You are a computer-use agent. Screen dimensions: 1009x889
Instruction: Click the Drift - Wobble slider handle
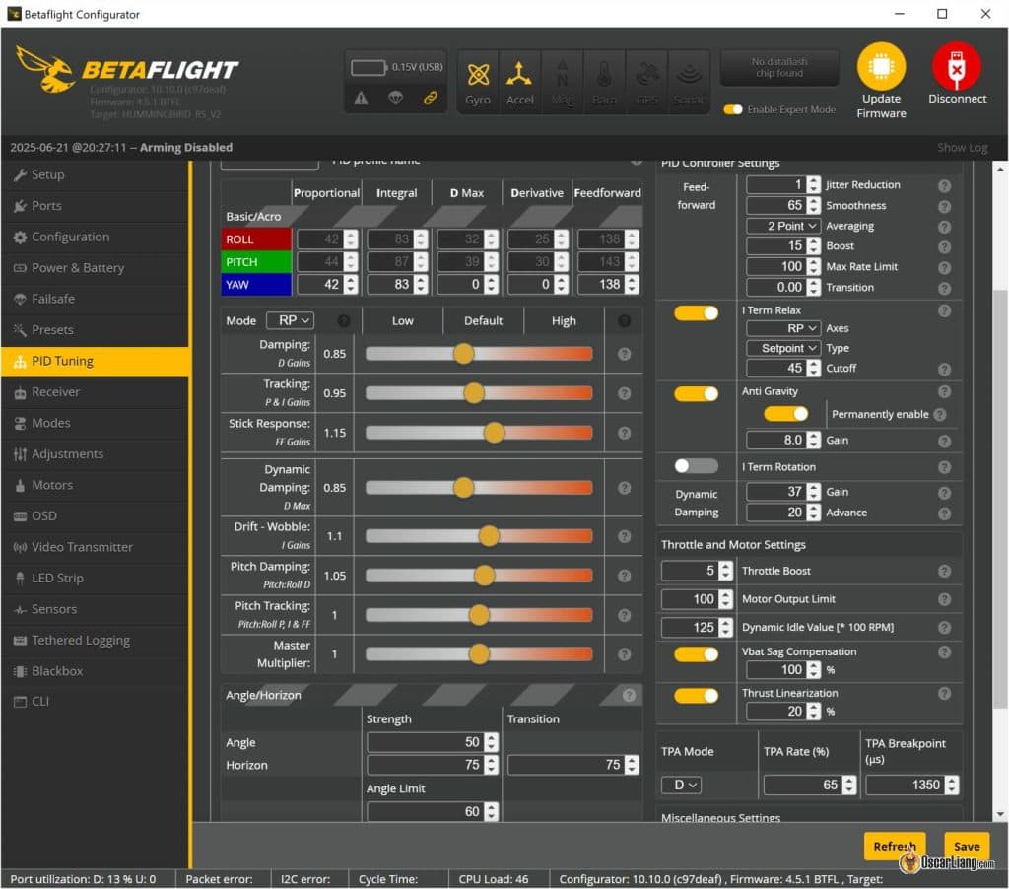point(489,535)
